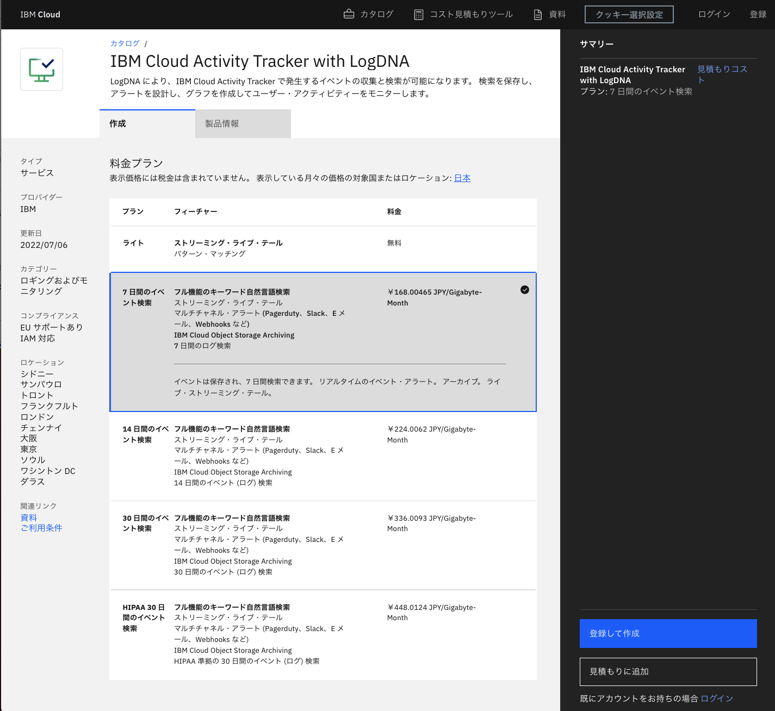The height and width of the screenshot is (711, 775).
Task: Click the 30日間のイベント検索 plan row
Action: click(323, 545)
